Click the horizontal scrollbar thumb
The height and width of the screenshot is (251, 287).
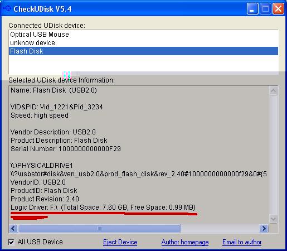pyautogui.click(x=100, y=228)
